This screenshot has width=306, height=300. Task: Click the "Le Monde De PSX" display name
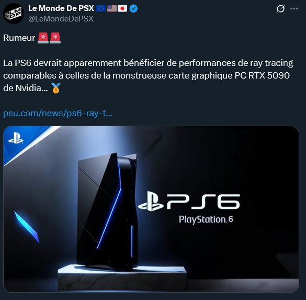(61, 8)
